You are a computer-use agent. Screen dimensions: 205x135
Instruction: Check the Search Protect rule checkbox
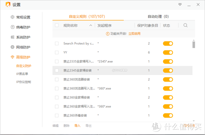pos(57,44)
